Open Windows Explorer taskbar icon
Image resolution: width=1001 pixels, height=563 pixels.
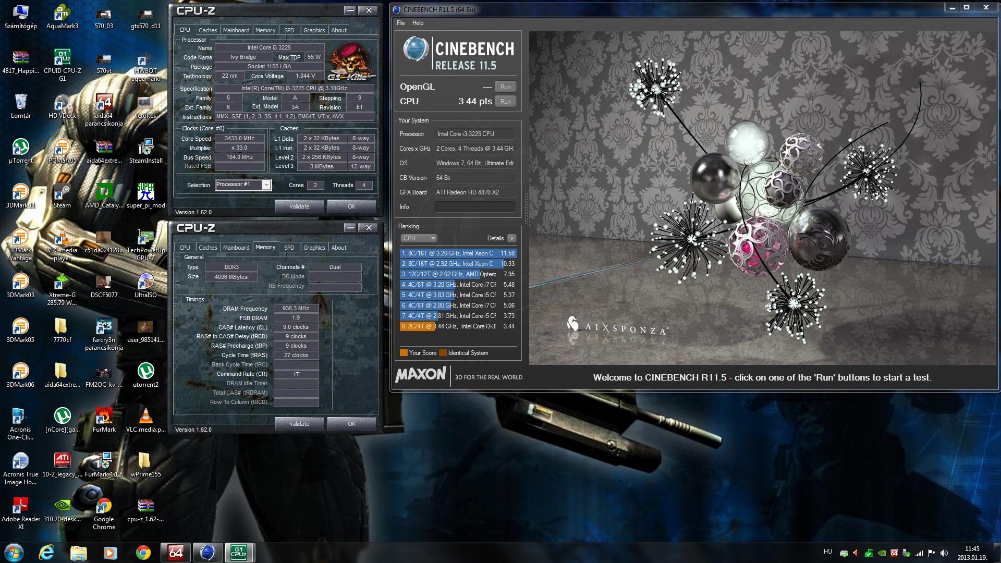pos(79,553)
